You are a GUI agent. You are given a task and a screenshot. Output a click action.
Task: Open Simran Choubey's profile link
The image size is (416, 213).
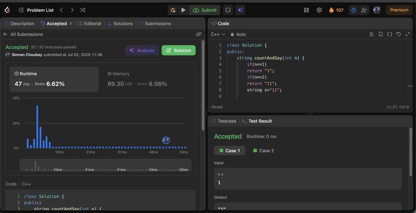point(26,55)
